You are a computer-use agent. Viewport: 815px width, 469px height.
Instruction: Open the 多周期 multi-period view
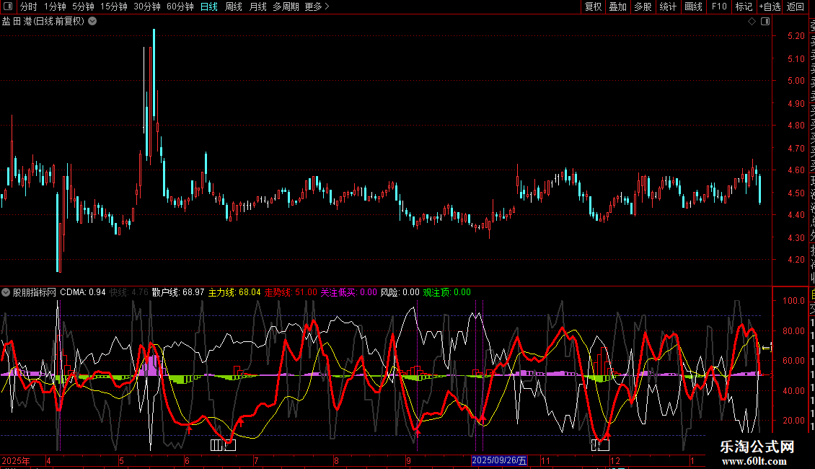(286, 7)
